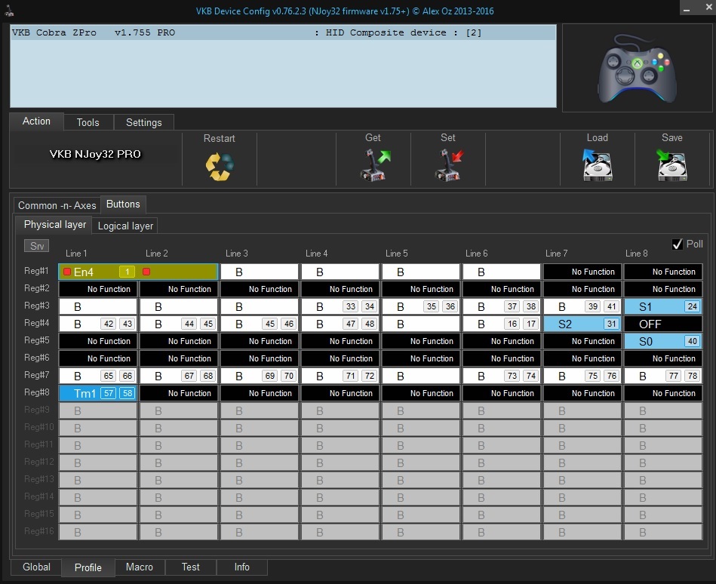
Task: Click the VKB Cobra ZPro device entry
Action: 283,33
